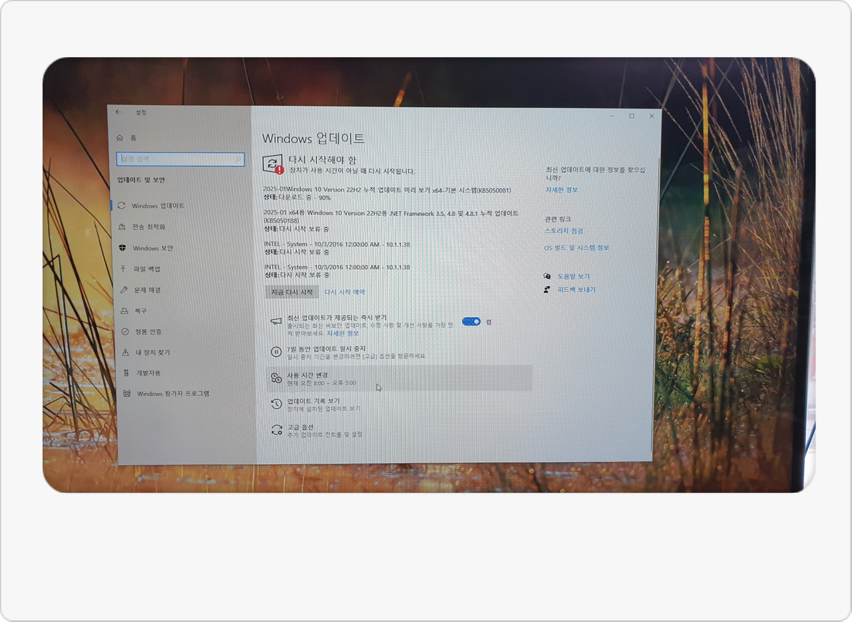Open 복구 recovery icon in sidebar
852x622 pixels.
(x=124, y=311)
